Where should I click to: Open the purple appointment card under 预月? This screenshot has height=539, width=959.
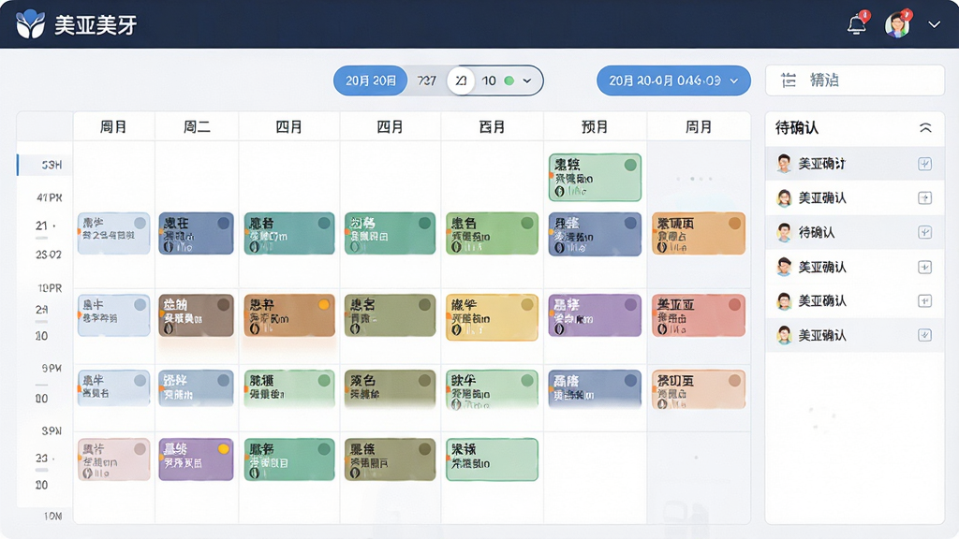point(595,315)
